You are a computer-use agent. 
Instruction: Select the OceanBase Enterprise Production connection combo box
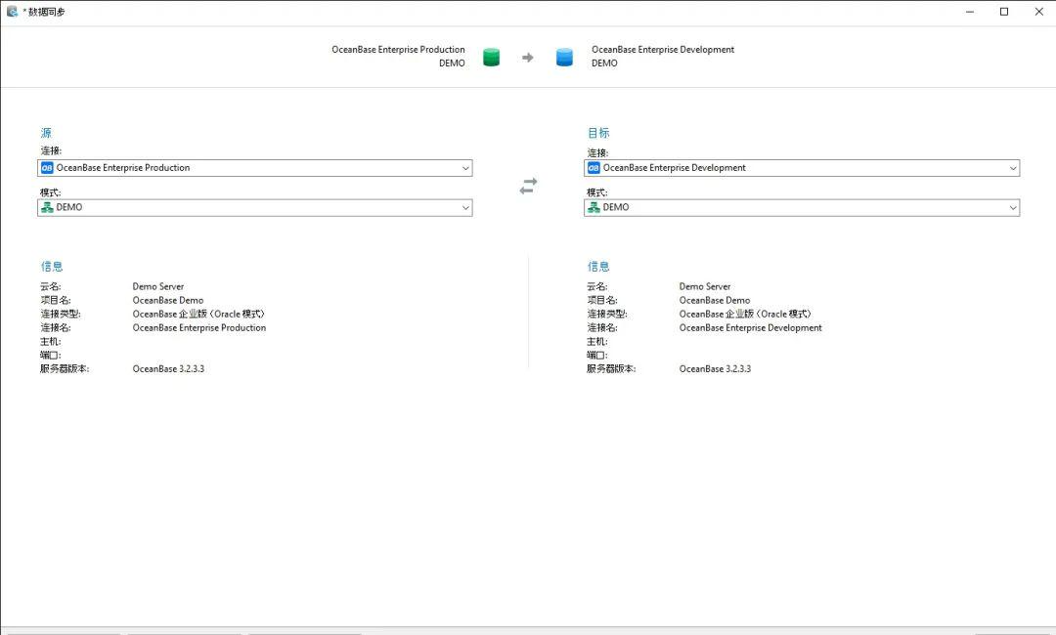point(254,168)
